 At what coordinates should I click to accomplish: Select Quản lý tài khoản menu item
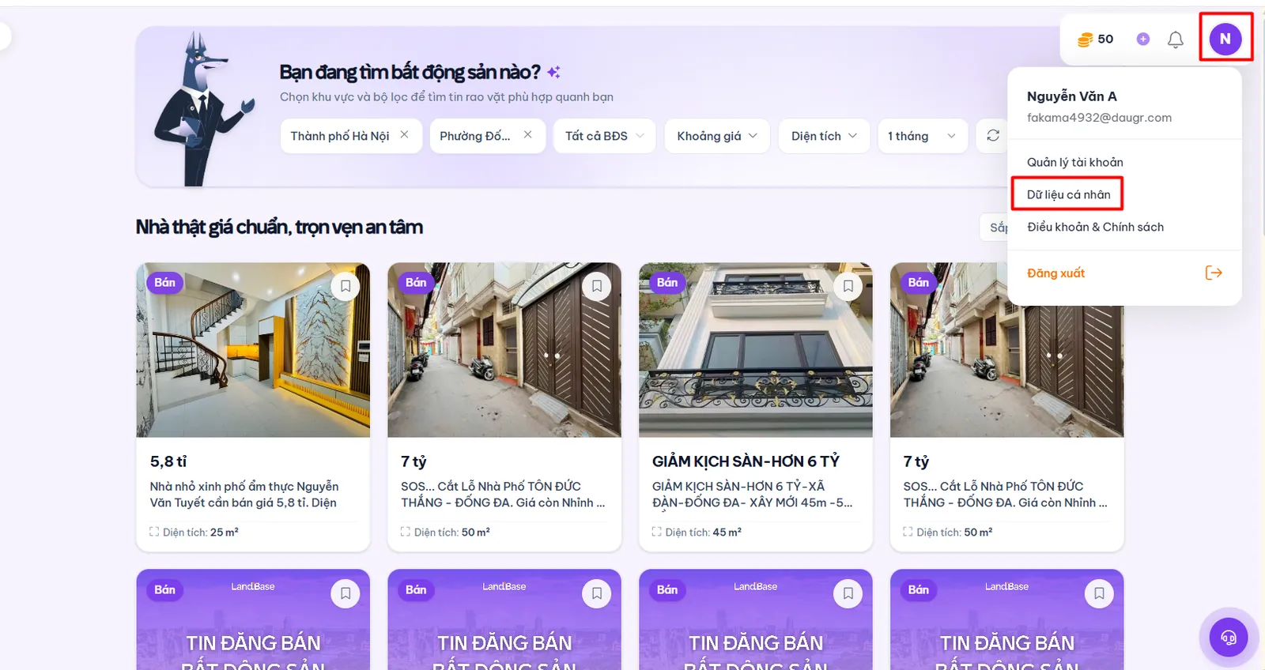pos(1075,162)
